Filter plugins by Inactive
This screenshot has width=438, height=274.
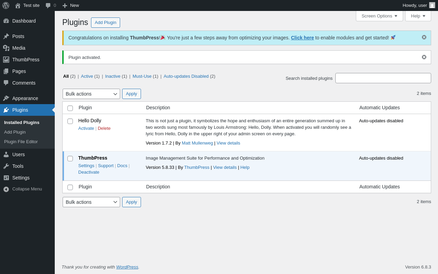(x=113, y=76)
